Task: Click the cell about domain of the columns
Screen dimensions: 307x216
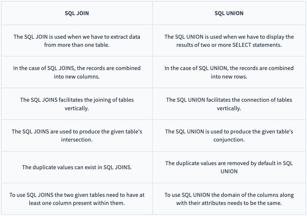Action: coord(229,199)
